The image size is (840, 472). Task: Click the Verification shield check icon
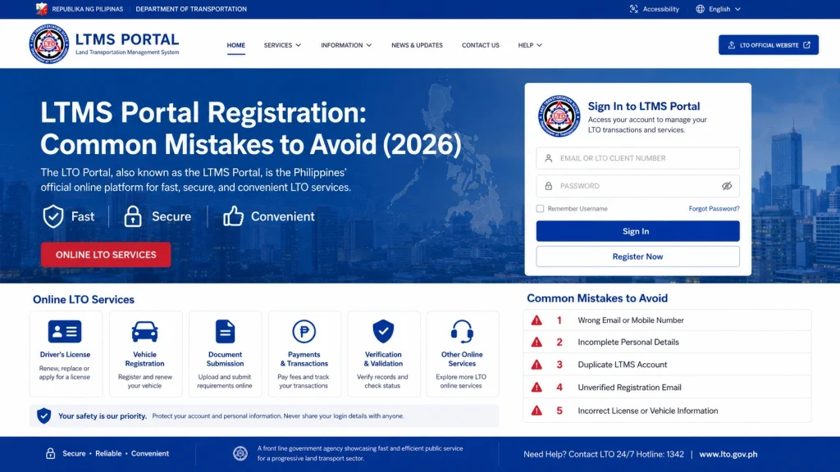pos(383,331)
